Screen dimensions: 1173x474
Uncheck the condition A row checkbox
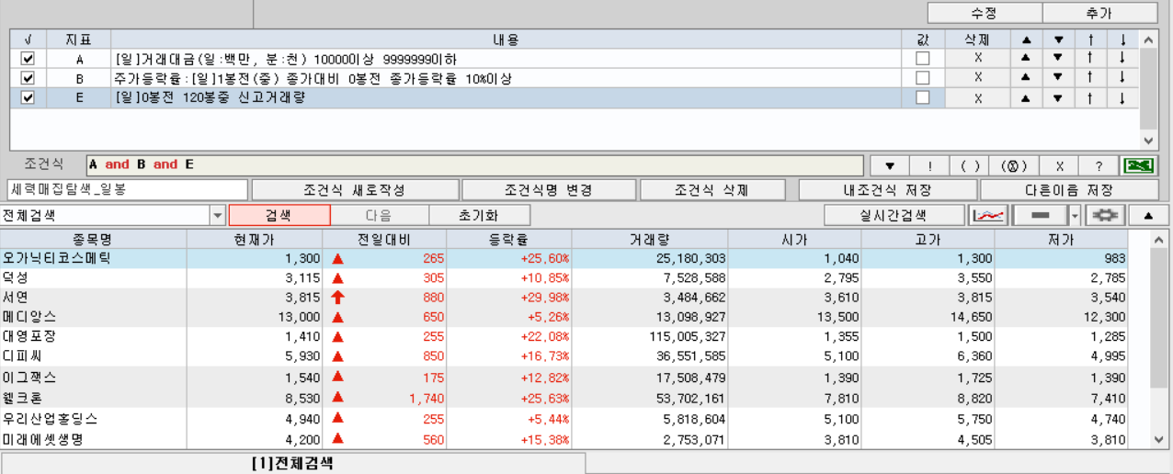tap(28, 59)
